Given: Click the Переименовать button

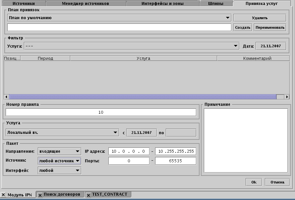Looking at the screenshot, I should (x=270, y=27).
